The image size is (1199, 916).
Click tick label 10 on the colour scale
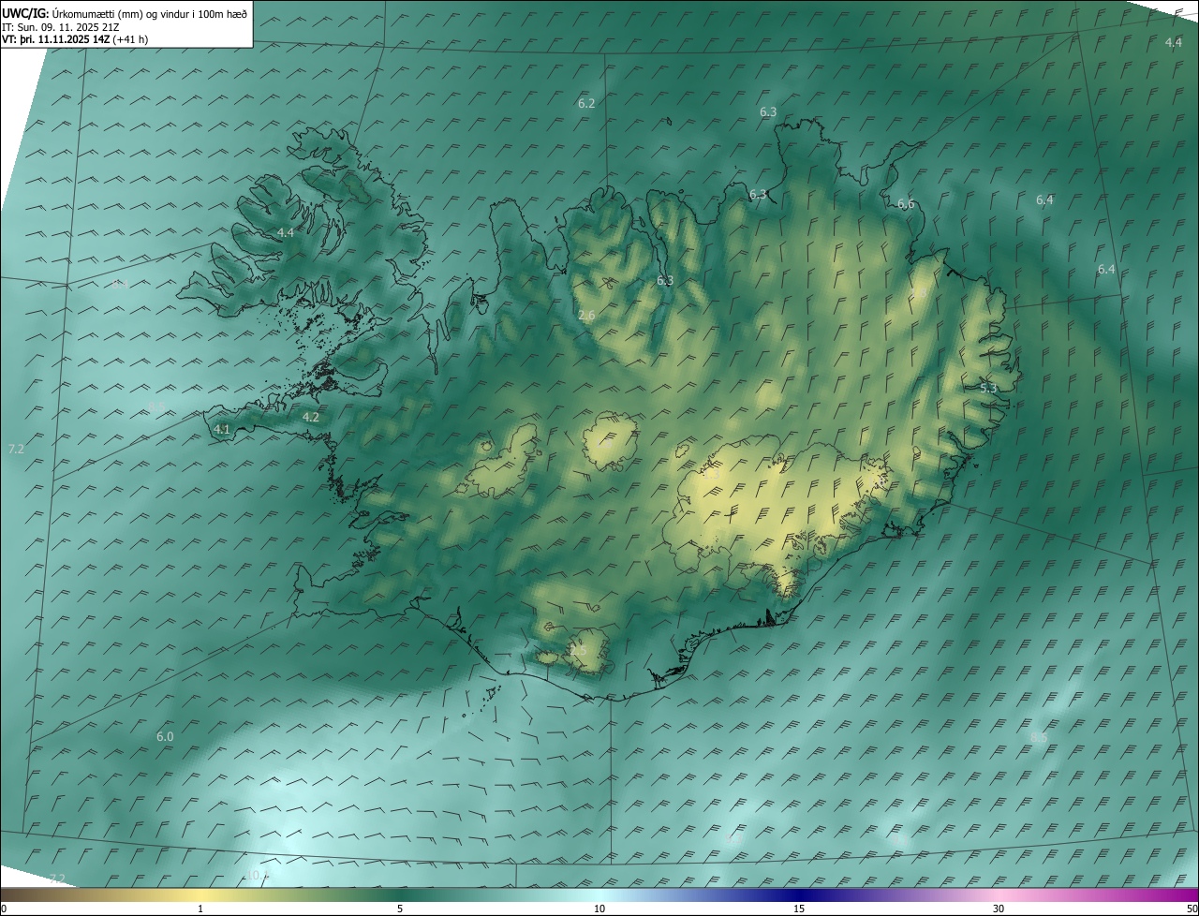pyautogui.click(x=599, y=909)
